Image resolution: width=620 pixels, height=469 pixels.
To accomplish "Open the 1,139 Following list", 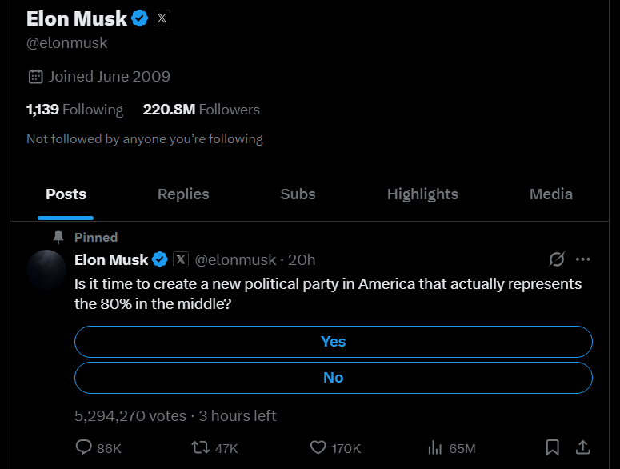I will click(x=74, y=110).
